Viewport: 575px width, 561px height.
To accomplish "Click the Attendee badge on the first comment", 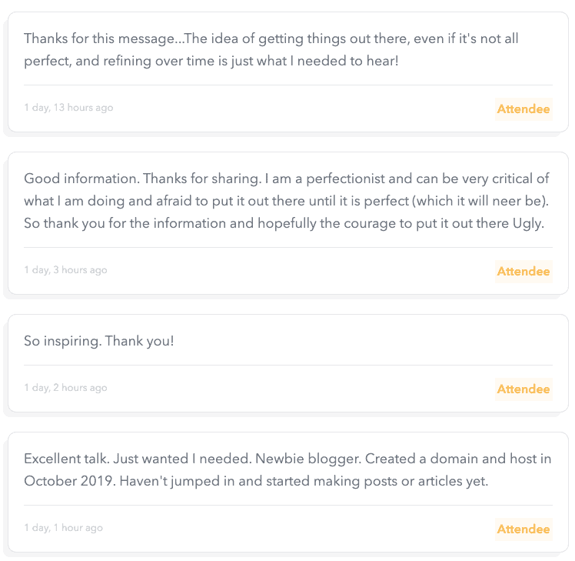I will (x=523, y=109).
